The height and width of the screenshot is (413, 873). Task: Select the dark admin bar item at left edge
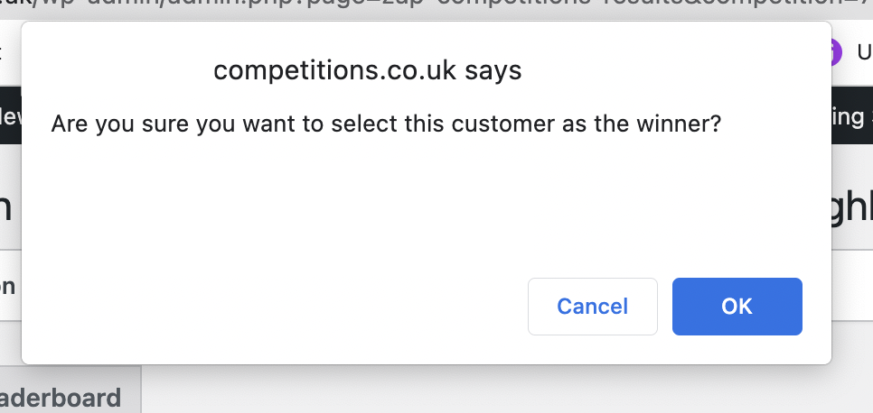click(x=11, y=116)
